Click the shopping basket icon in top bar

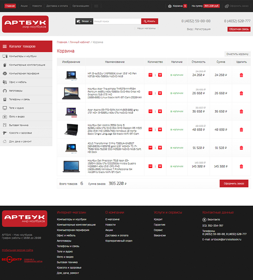(x=170, y=6)
